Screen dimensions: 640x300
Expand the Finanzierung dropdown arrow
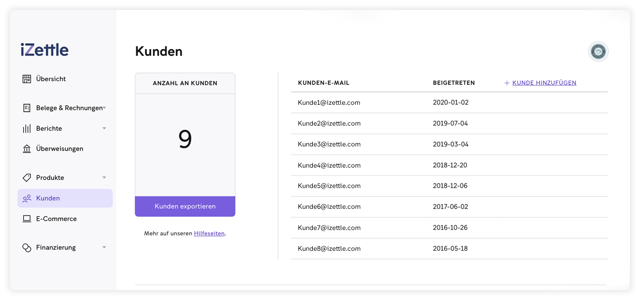click(x=104, y=248)
